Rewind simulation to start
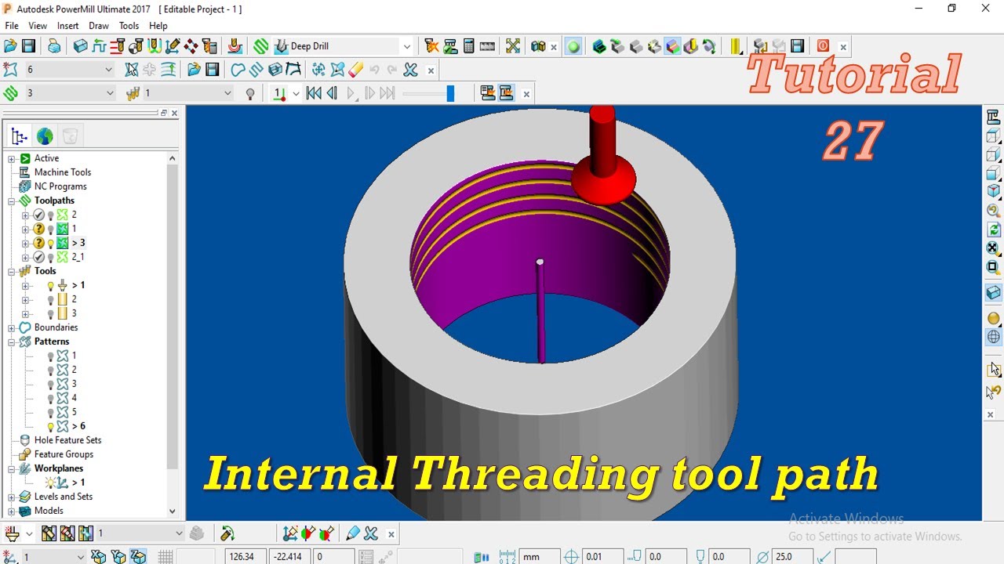Screen dimensions: 1004x564 coord(314,93)
